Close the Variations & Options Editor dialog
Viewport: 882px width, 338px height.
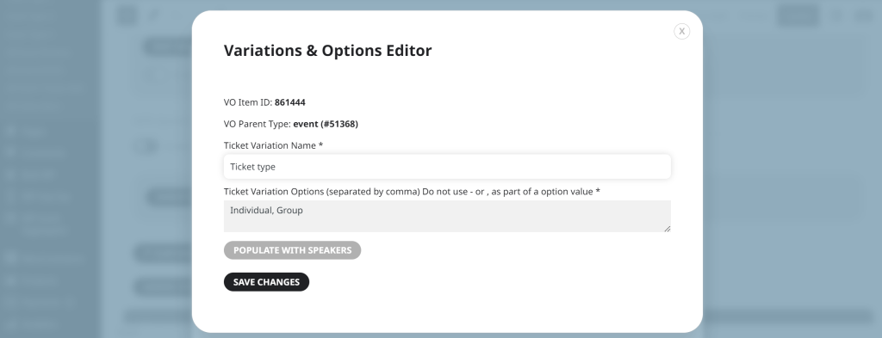pyautogui.click(x=682, y=32)
